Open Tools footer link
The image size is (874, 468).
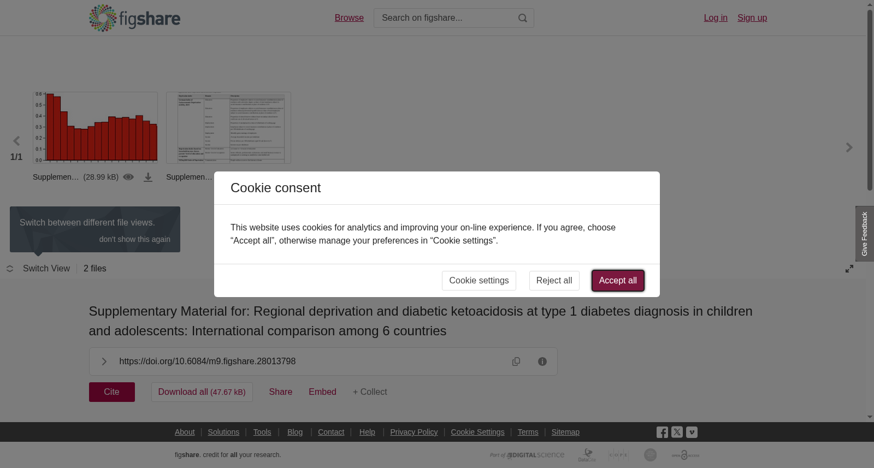click(x=262, y=432)
